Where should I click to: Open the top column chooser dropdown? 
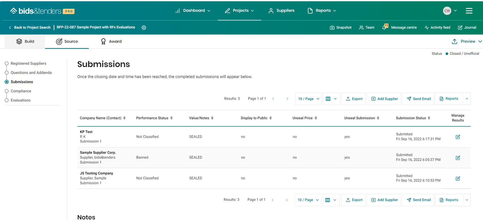click(331, 99)
